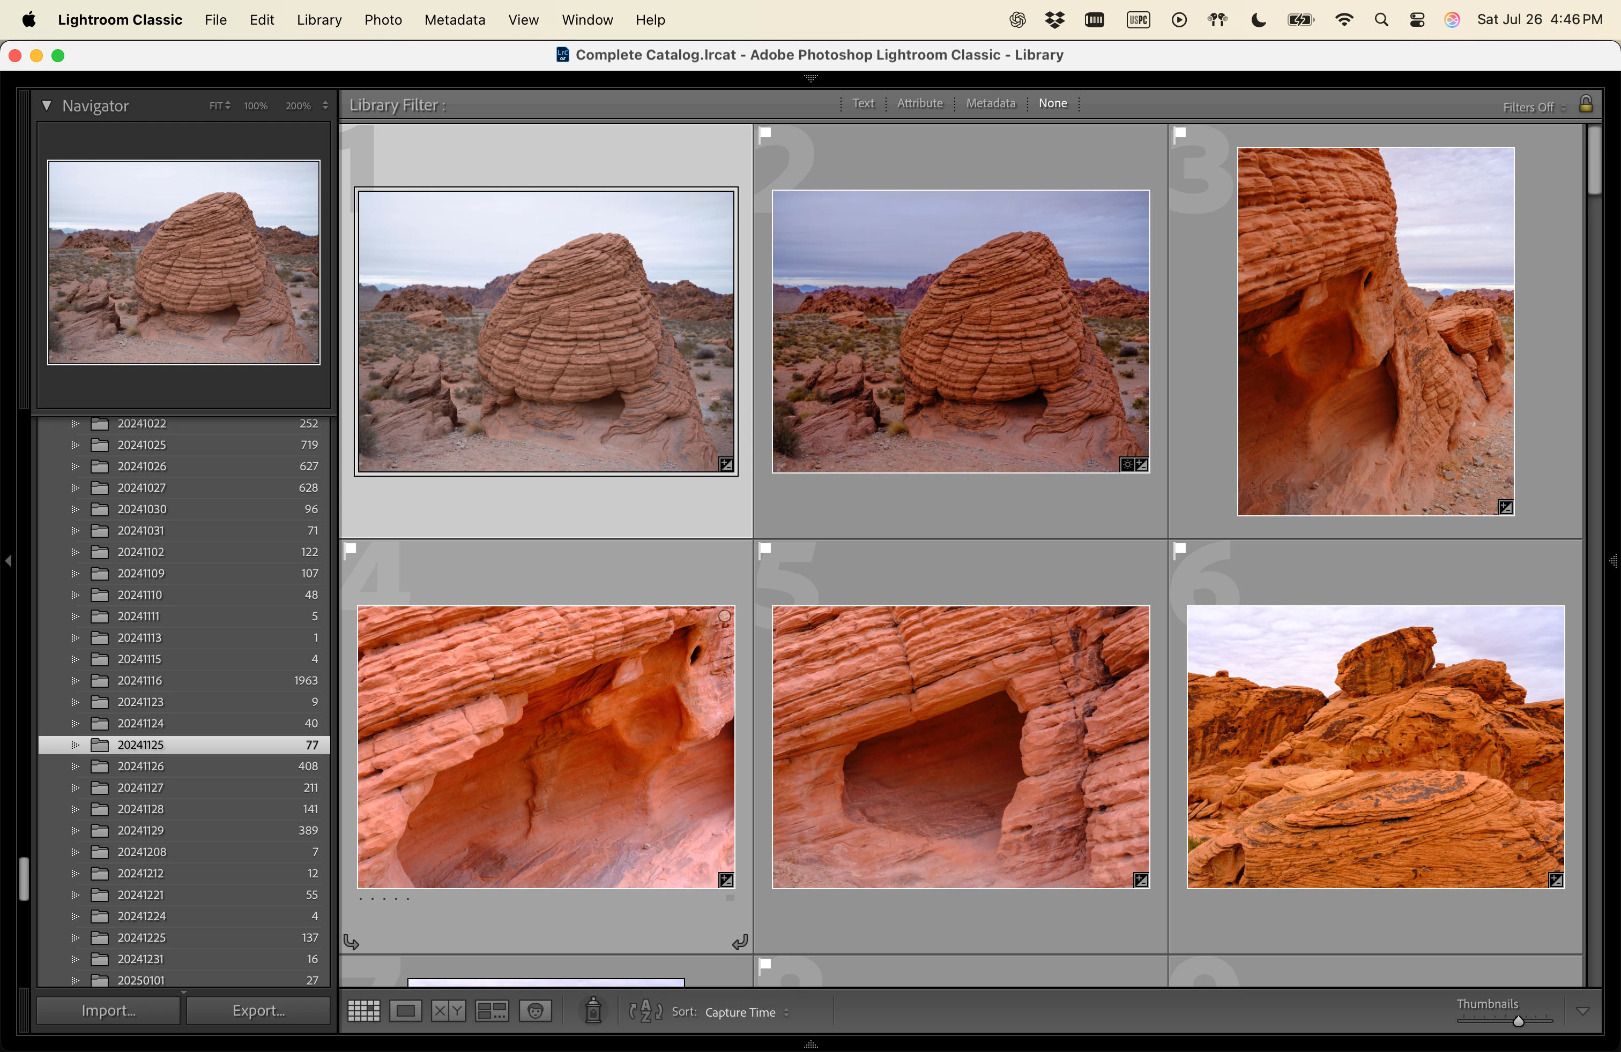Switch to Grid view
Screen dimensions: 1621x1052
[x=363, y=1011]
